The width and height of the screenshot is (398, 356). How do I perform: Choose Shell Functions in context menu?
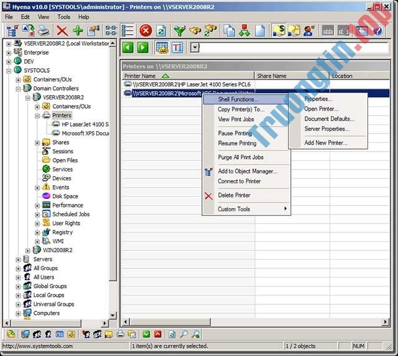(x=246, y=99)
